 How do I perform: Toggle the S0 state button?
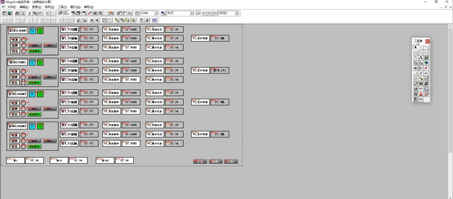[x=198, y=13]
